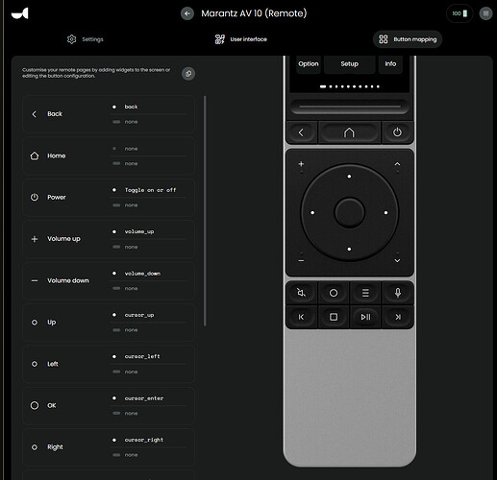Click the back arrow beside Marantz AV 10 title
Image resolution: width=497 pixels, height=480 pixels.
click(x=187, y=13)
